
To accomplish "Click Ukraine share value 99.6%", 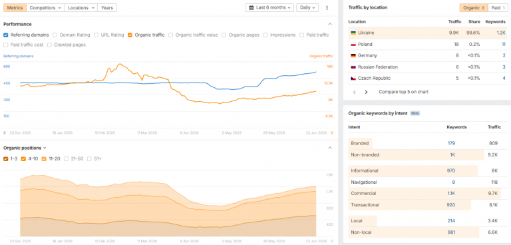I will pos(473,33).
